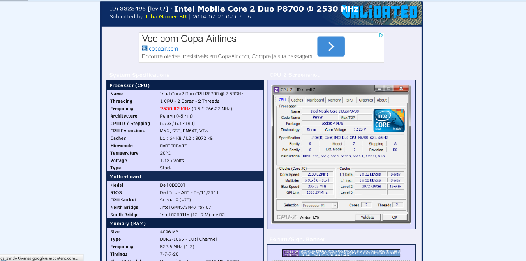Click 'Intel 82801IM (ICH9-M) rev 03' South Bridge value
The height and width of the screenshot is (261, 526).
coord(192,215)
